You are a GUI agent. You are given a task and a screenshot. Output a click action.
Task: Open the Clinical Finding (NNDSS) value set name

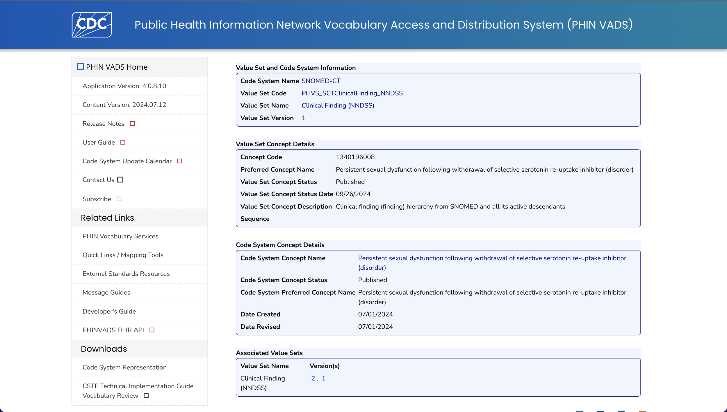coord(338,105)
